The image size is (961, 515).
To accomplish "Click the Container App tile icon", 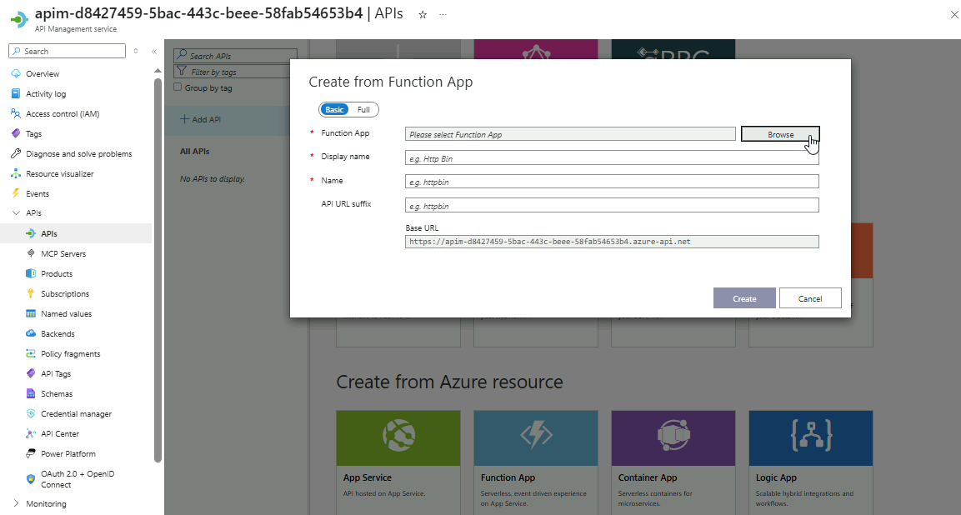I will pos(673,436).
